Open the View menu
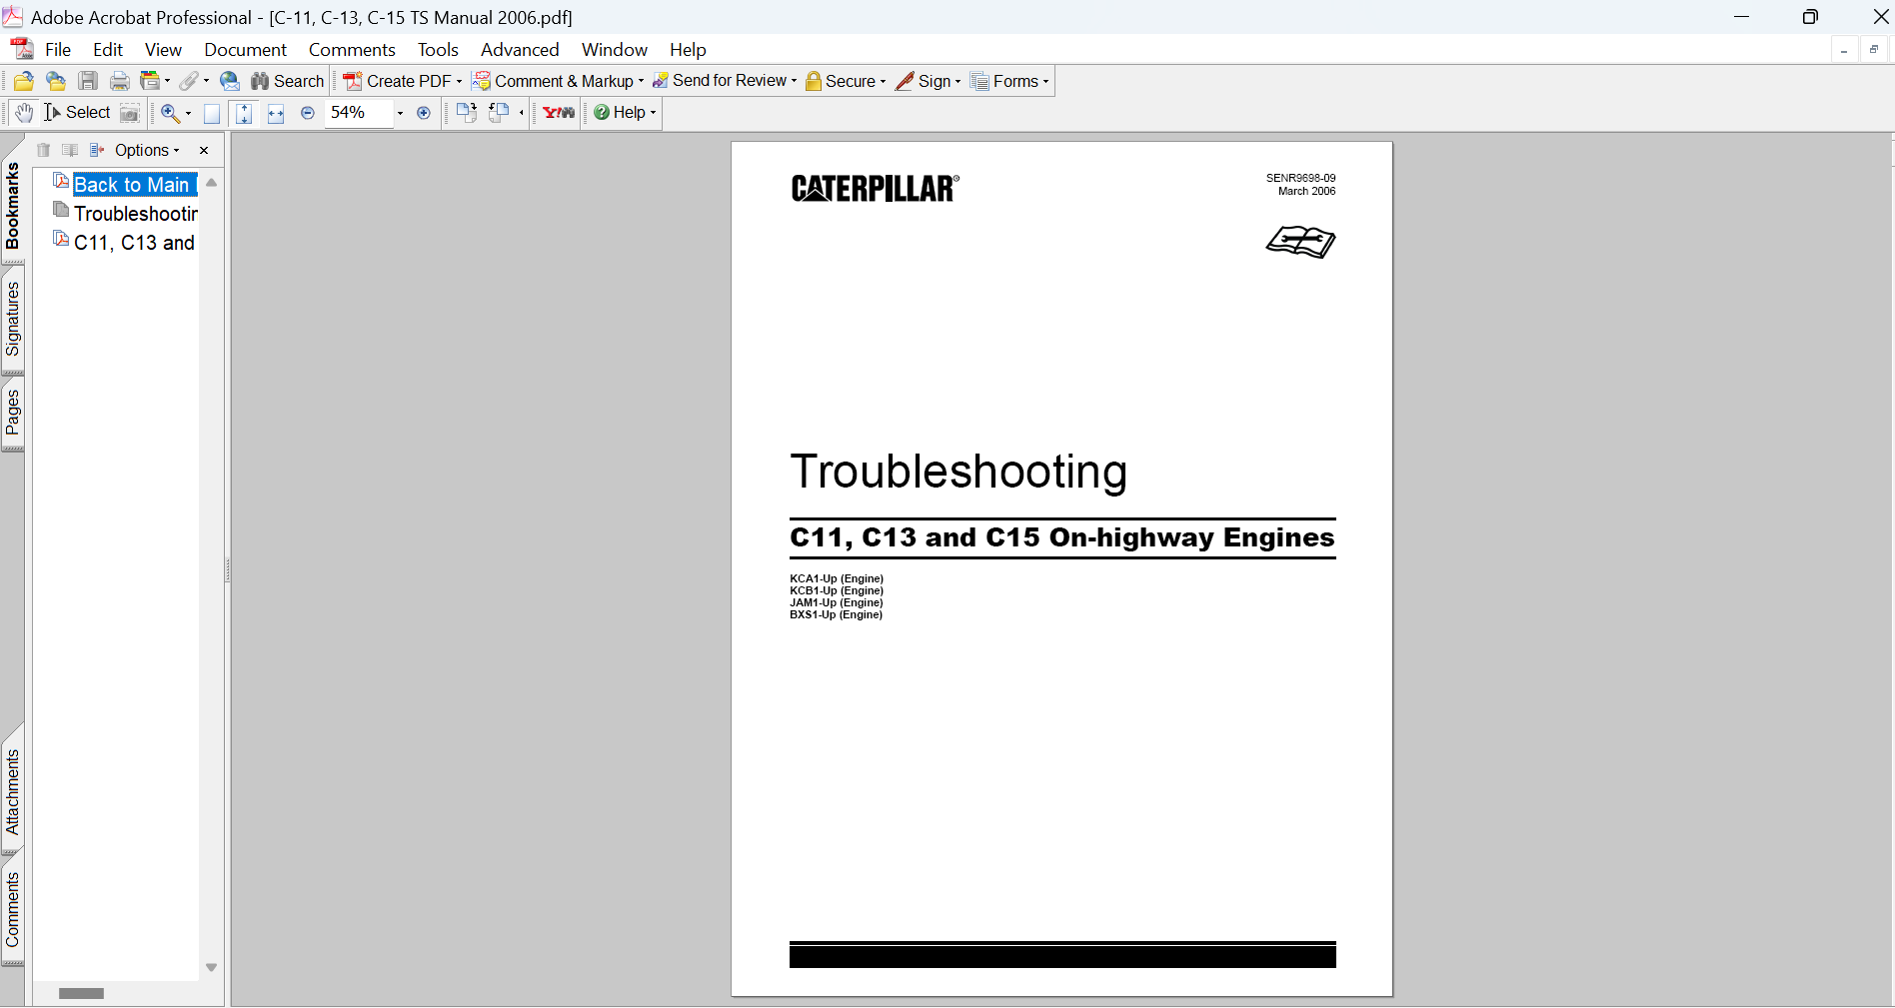 coord(163,50)
